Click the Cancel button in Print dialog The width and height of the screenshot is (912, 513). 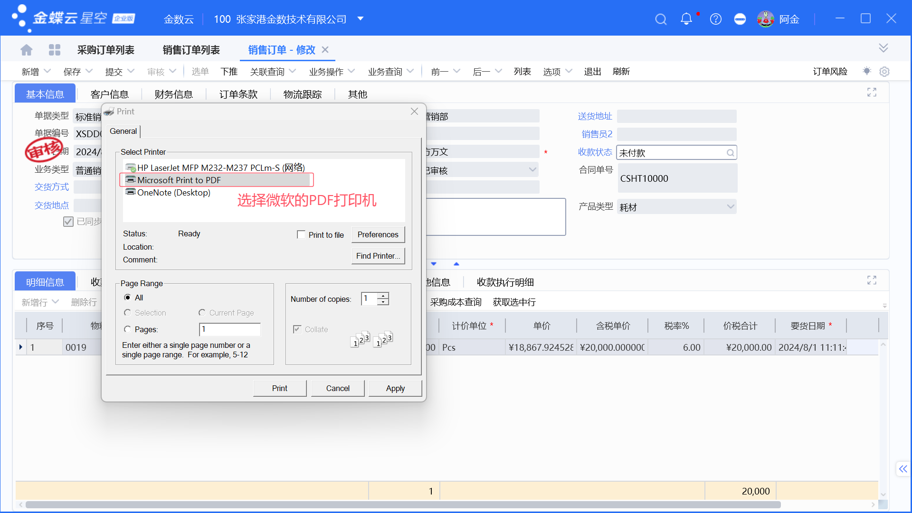(x=338, y=388)
